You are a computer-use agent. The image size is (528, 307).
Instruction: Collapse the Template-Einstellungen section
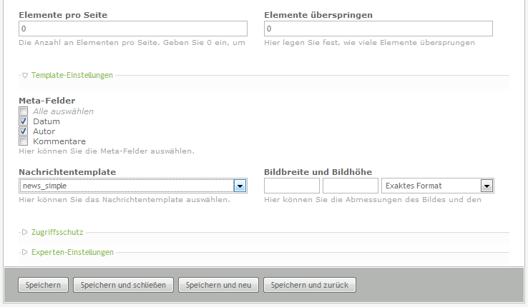tap(72, 75)
